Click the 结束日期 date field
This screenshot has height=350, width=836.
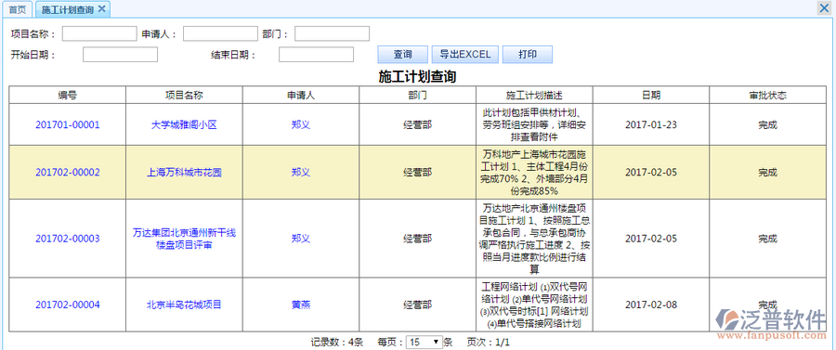[x=316, y=55]
